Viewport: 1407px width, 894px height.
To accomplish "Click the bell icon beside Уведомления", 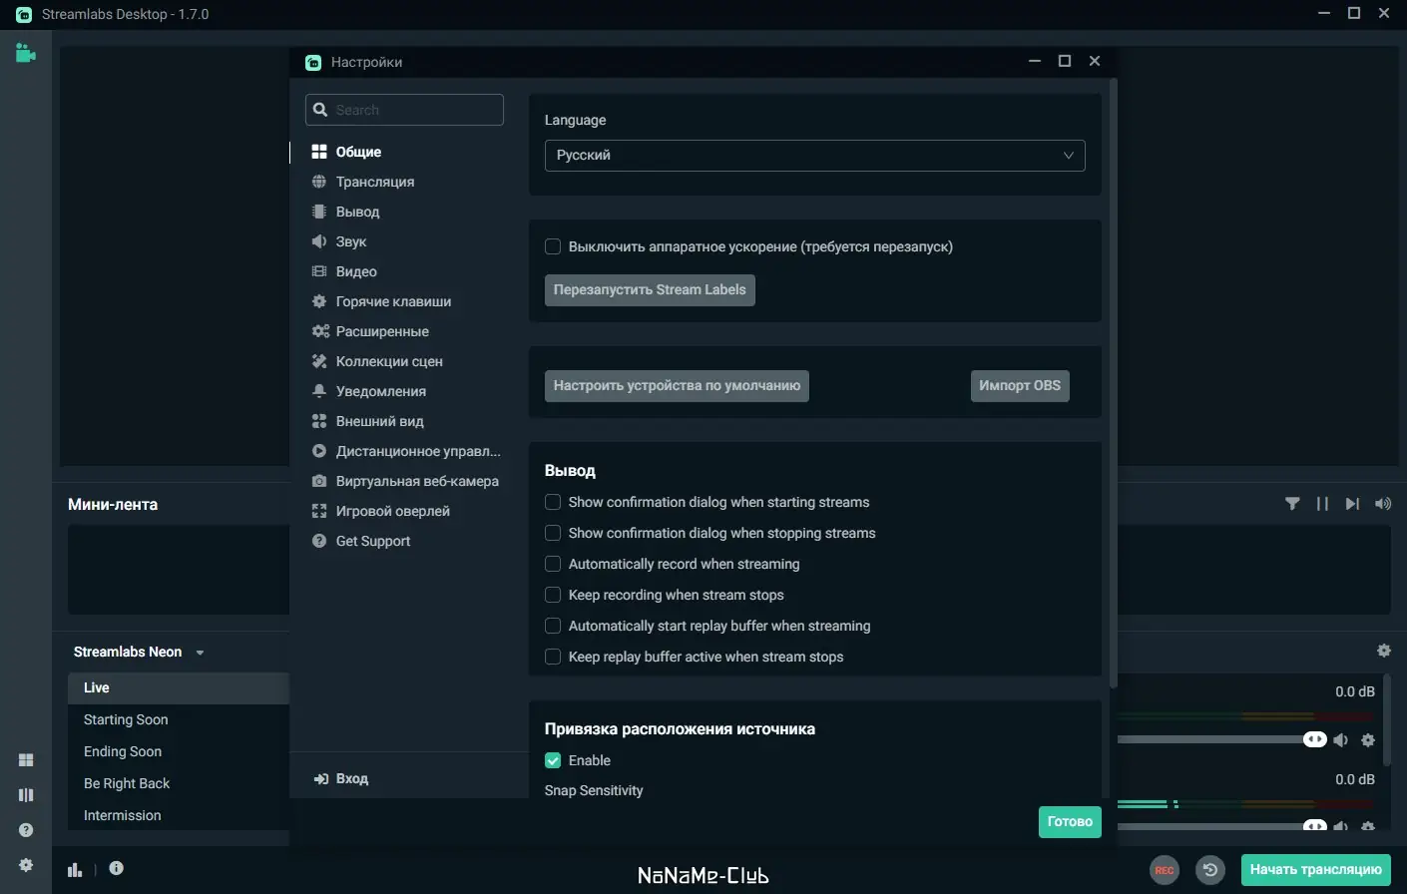I will [x=319, y=391].
